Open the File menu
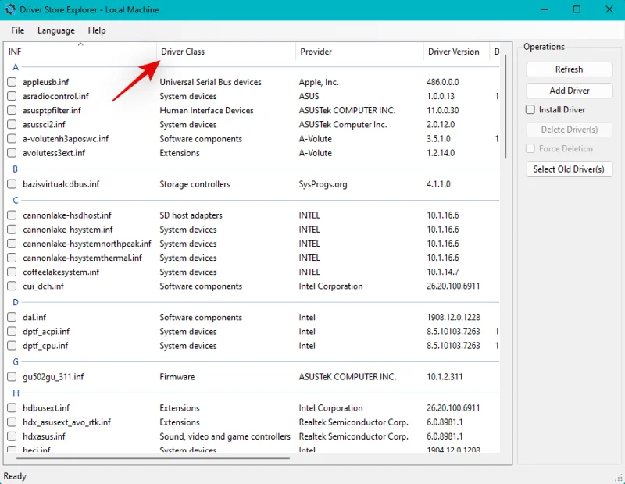Screen dimensions: 625x484 pyautogui.click(x=17, y=30)
